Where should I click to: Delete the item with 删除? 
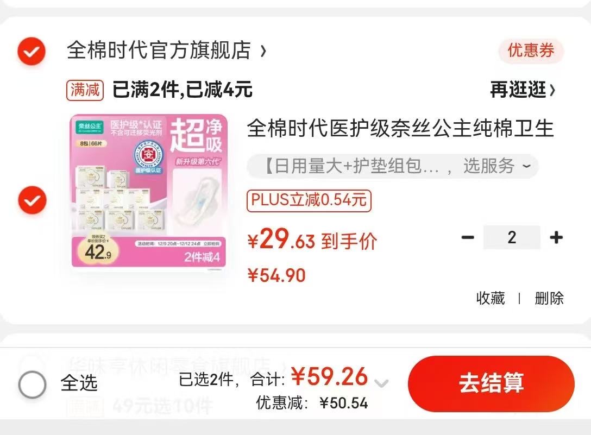[549, 298]
